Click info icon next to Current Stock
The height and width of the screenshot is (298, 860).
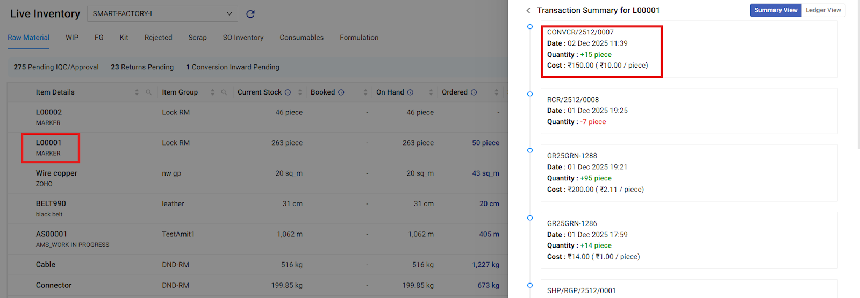pos(288,92)
